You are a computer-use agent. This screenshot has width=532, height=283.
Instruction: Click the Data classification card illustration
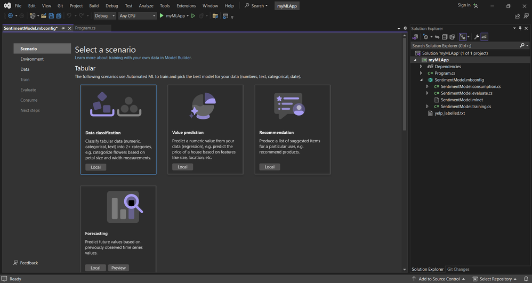click(x=116, y=104)
